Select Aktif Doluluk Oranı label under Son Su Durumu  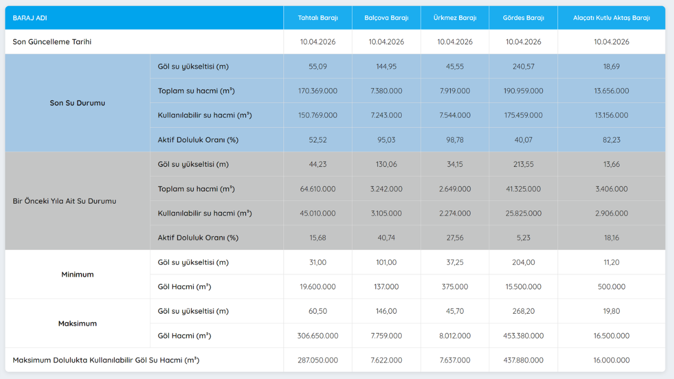click(x=198, y=140)
